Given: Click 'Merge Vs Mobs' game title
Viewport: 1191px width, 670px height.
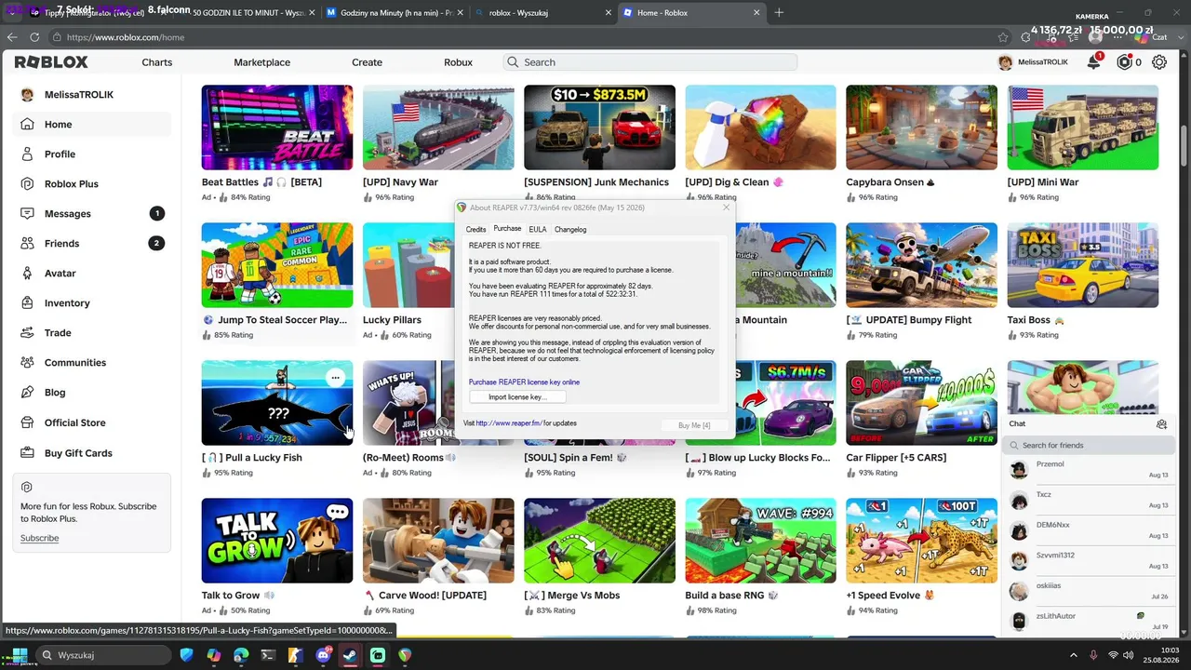Looking at the screenshot, I should 571,596.
